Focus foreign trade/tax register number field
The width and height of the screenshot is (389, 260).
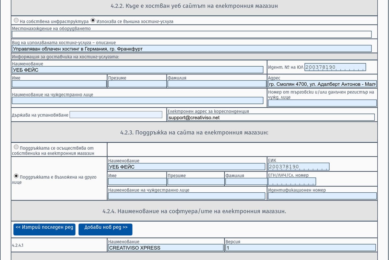(x=322, y=103)
